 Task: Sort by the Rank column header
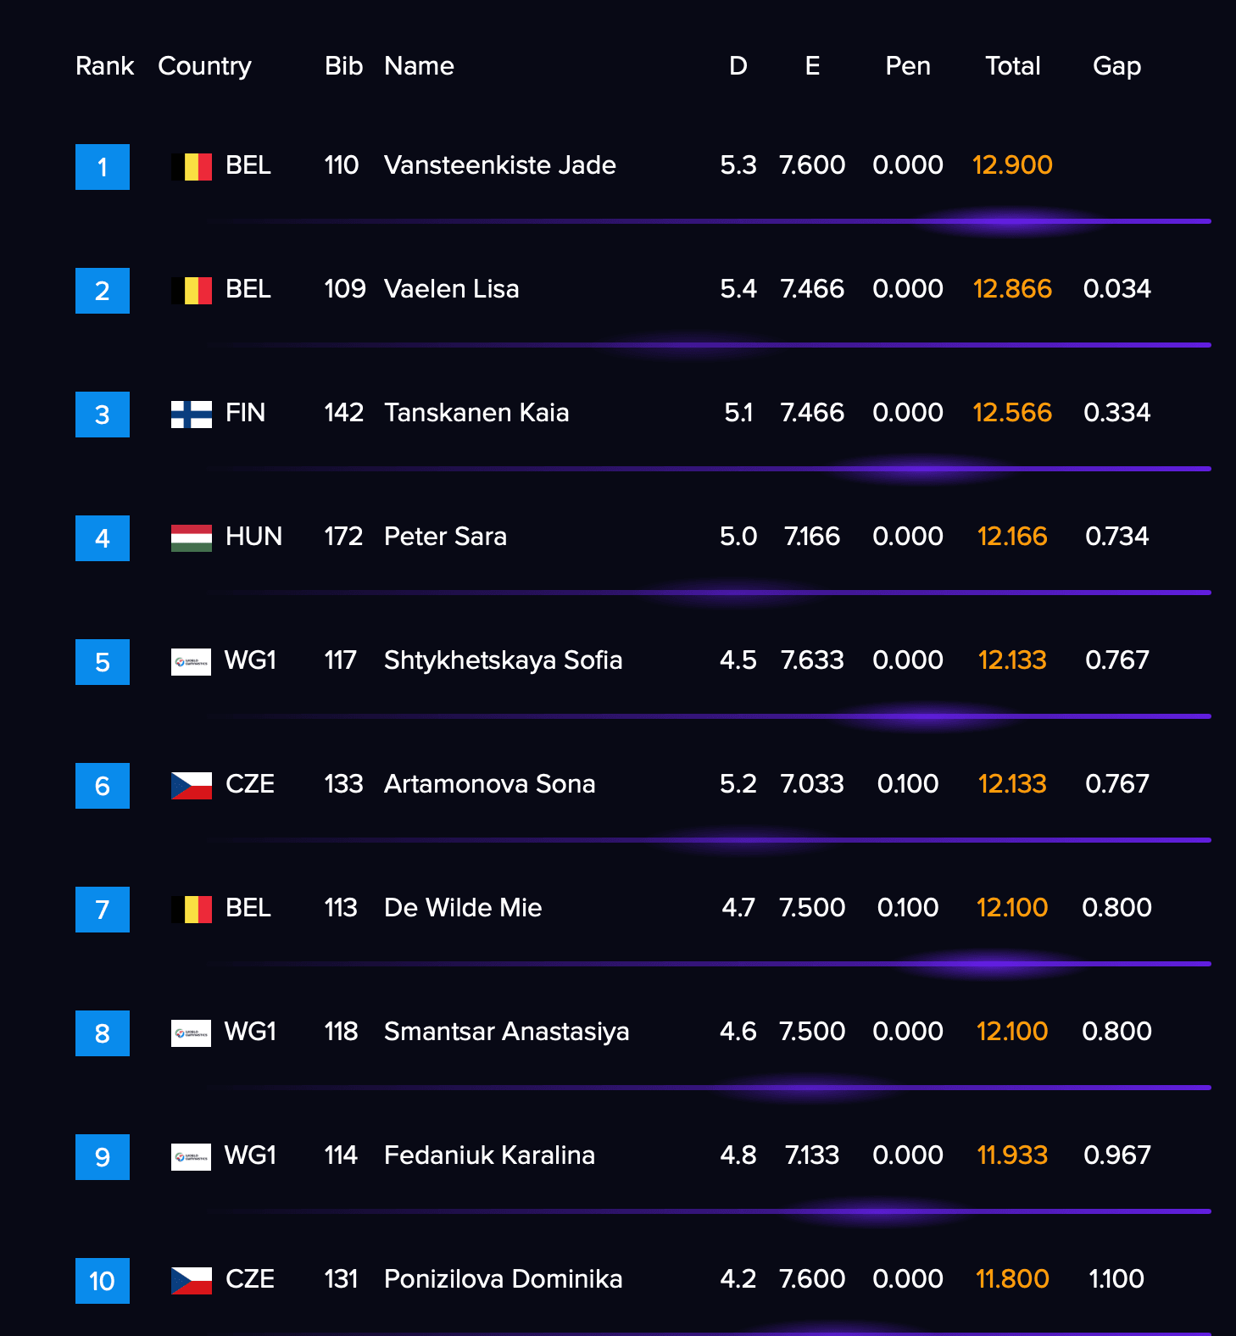[104, 66]
